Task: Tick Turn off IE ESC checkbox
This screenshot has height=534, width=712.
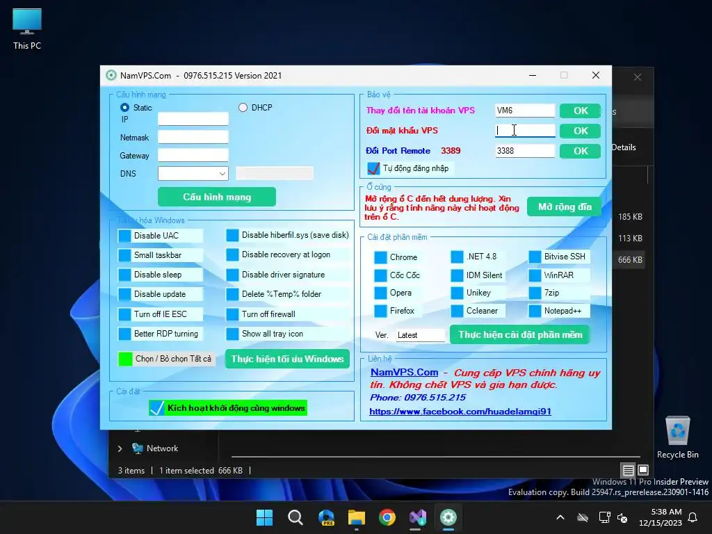Action: pyautogui.click(x=124, y=314)
